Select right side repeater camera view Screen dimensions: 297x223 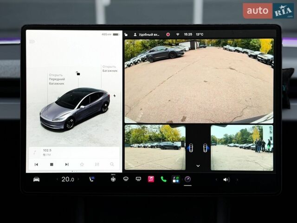point(242,148)
